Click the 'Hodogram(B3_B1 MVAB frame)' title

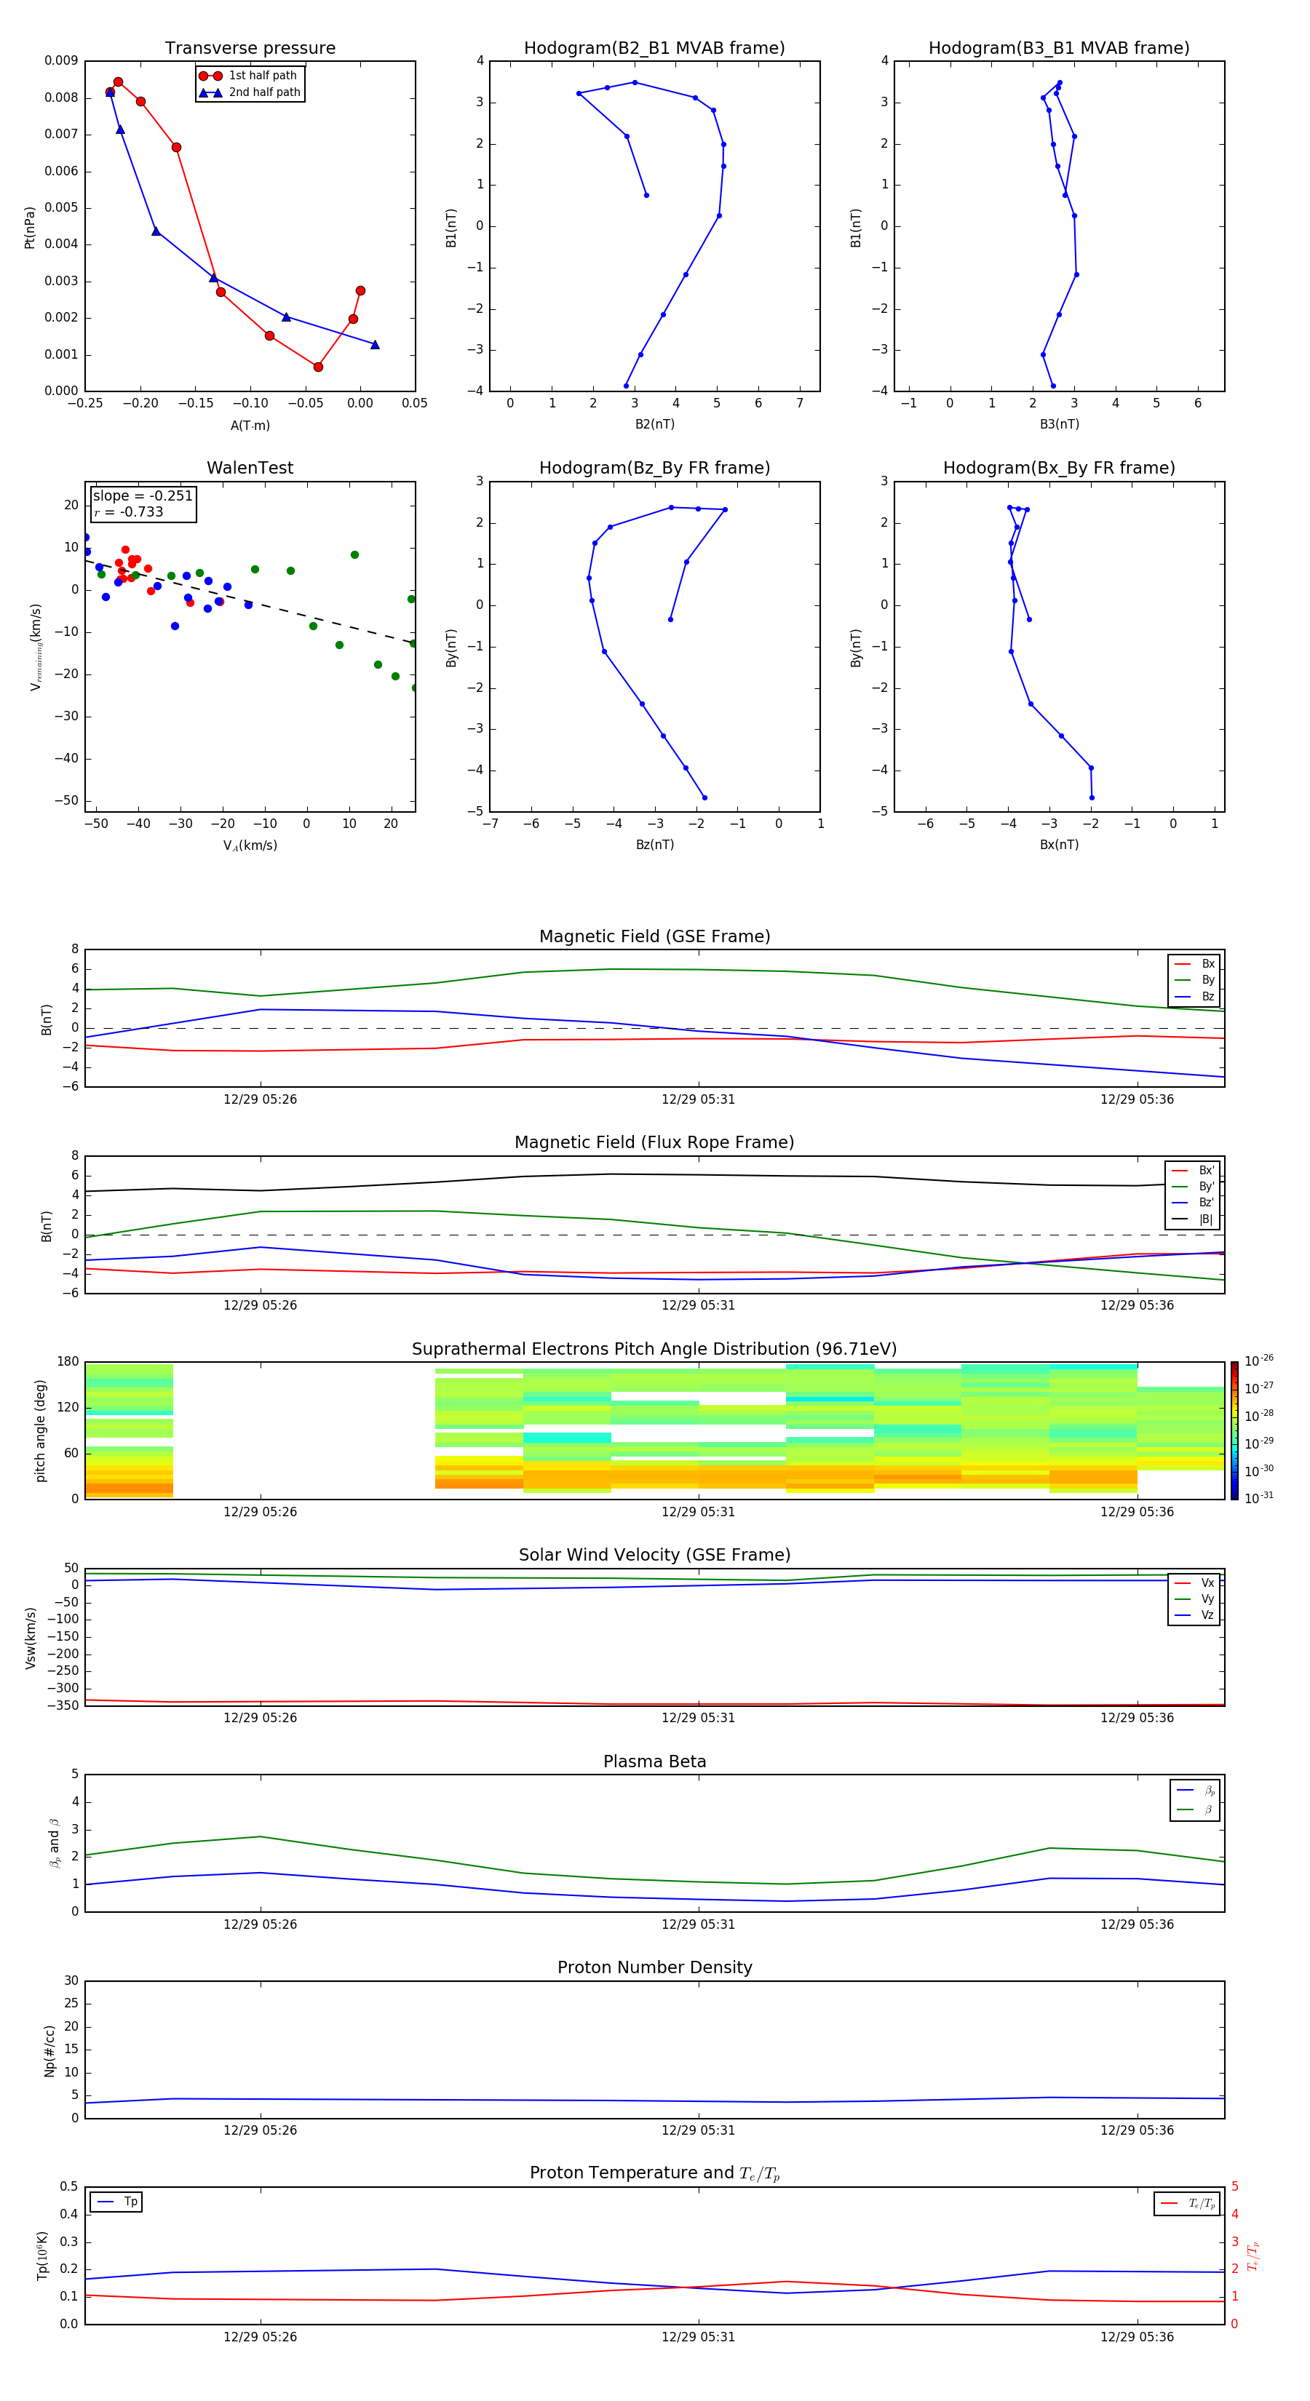1058,49
